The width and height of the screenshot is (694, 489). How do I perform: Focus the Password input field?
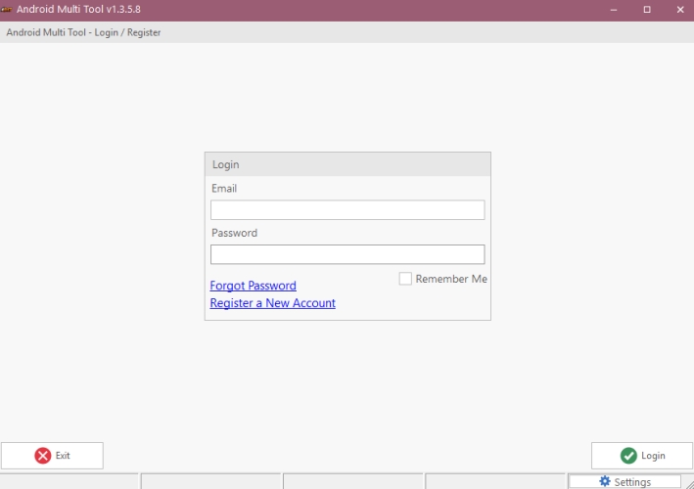pos(347,254)
